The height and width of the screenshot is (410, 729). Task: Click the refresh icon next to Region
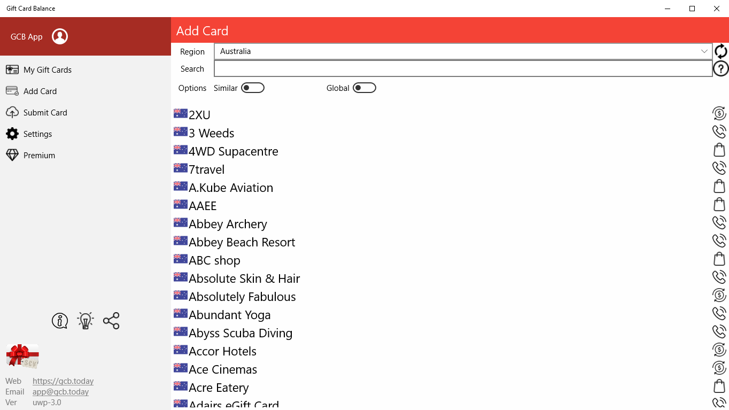[x=720, y=51]
